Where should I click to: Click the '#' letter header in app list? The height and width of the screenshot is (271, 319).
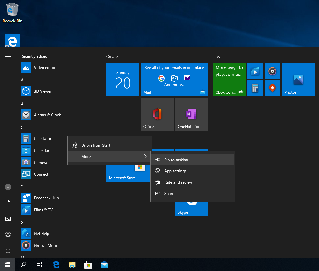pos(22,80)
